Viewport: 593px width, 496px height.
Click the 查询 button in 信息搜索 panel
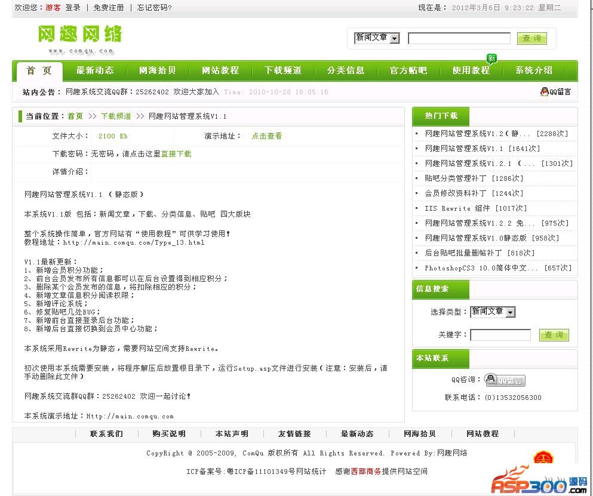[x=554, y=335]
